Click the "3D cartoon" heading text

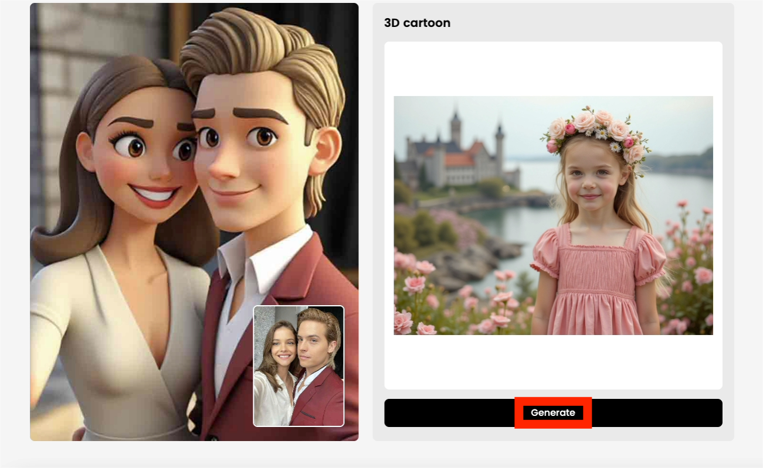click(417, 23)
